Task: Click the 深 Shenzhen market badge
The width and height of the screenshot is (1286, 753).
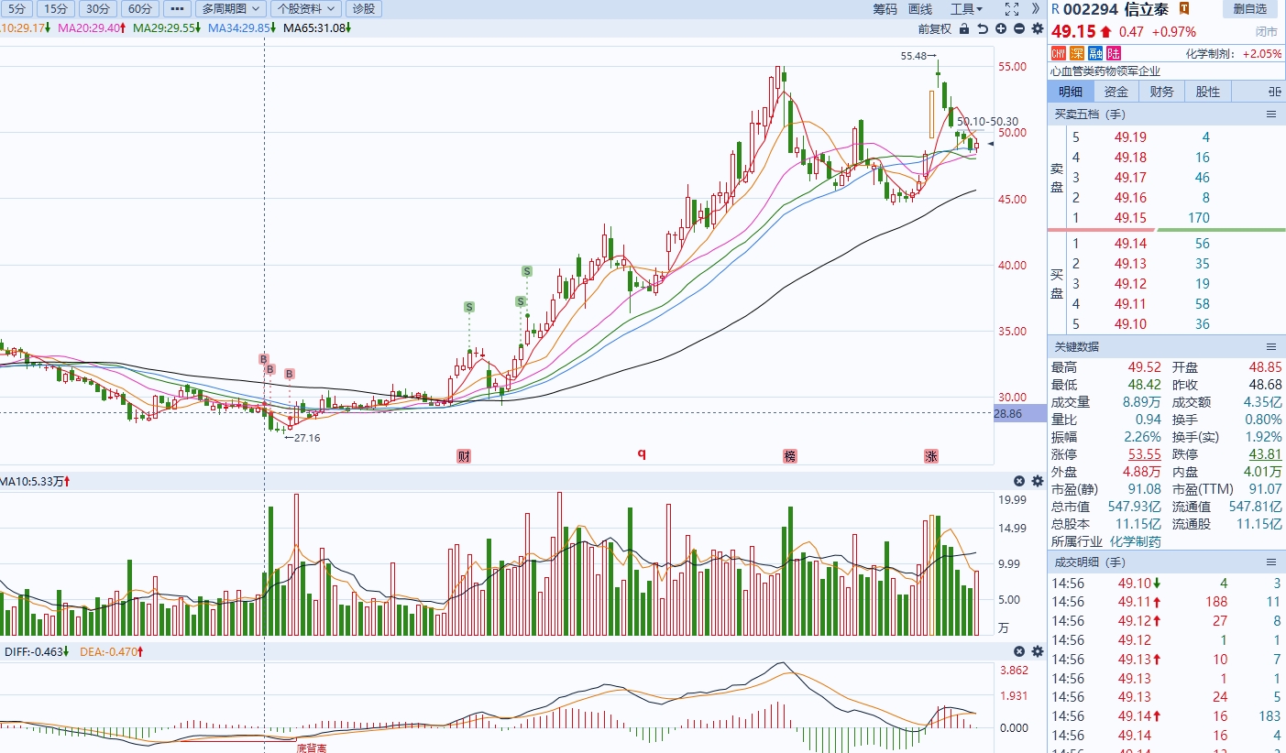Action: click(1077, 53)
